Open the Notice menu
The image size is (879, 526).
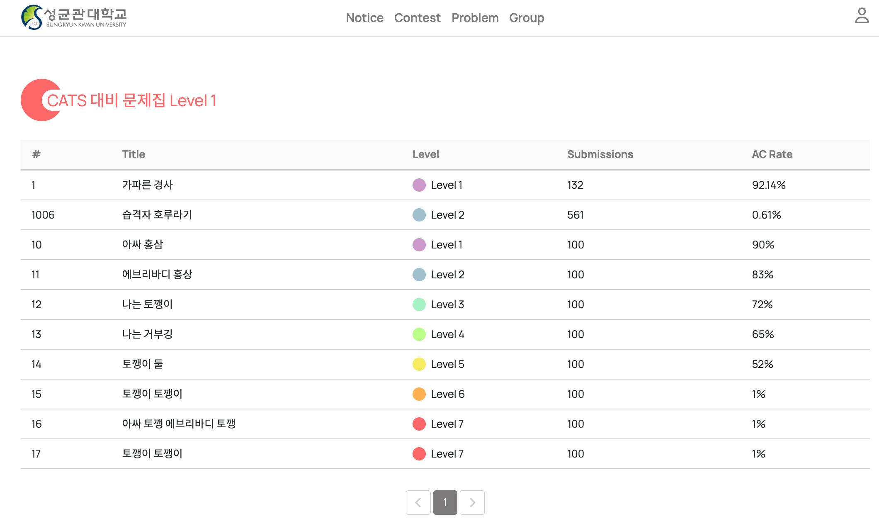(x=364, y=18)
